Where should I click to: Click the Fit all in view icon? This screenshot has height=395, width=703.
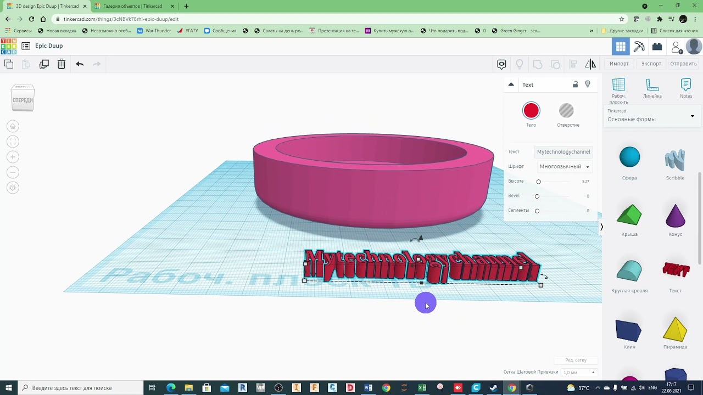point(13,142)
